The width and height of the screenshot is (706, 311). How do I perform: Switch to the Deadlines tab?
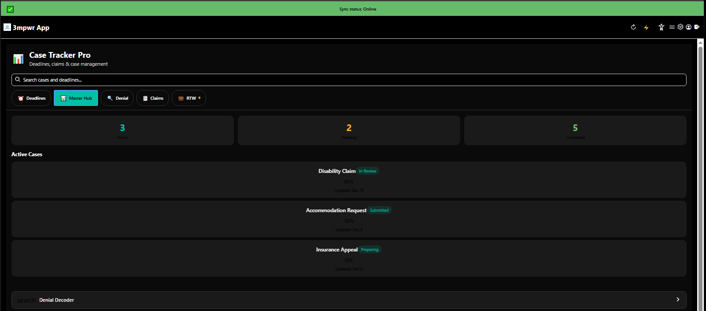(x=31, y=98)
